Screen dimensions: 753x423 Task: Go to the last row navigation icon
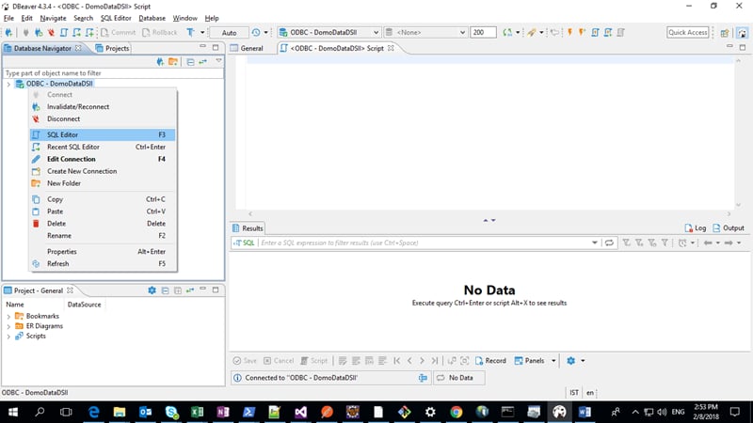pos(434,361)
